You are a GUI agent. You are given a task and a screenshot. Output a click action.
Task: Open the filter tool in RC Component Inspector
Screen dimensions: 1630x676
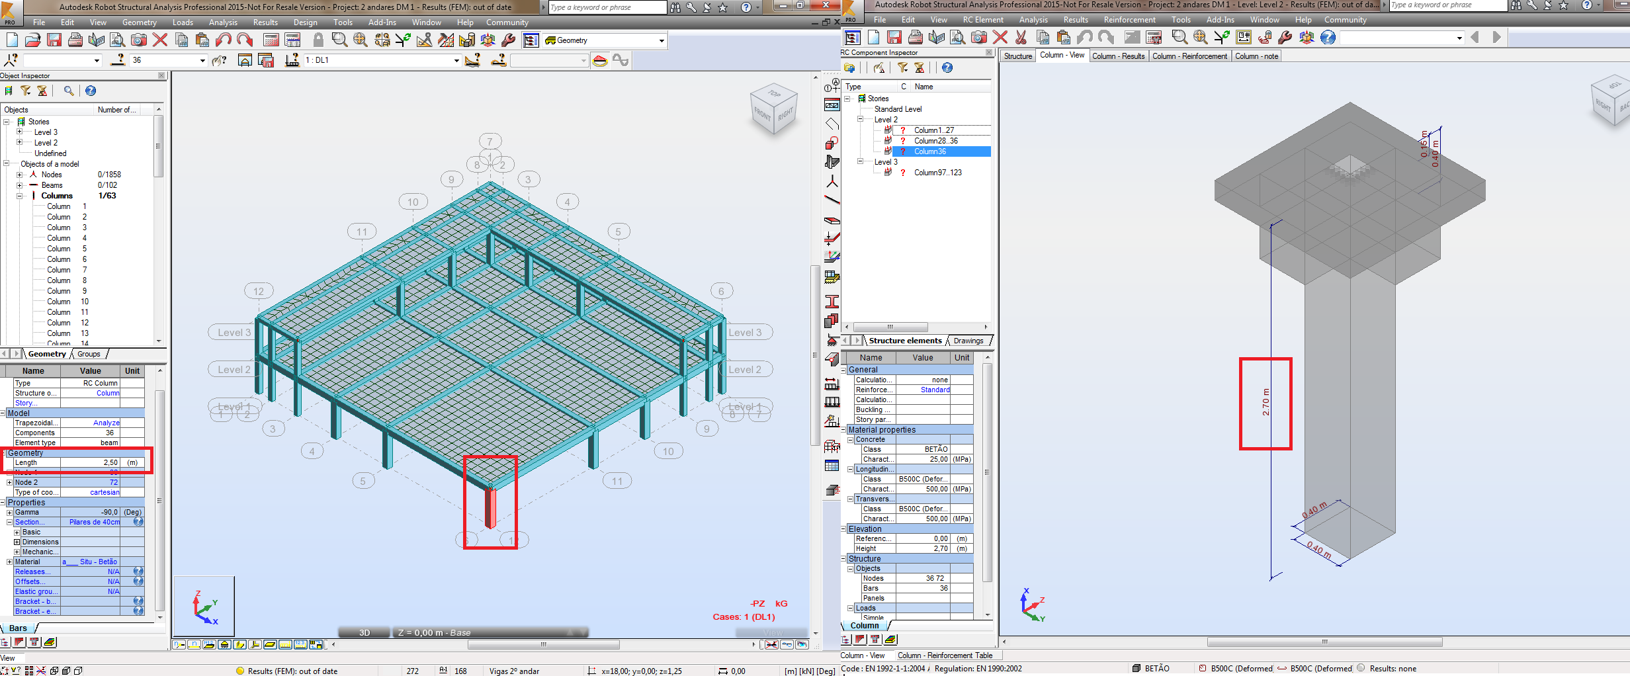902,68
